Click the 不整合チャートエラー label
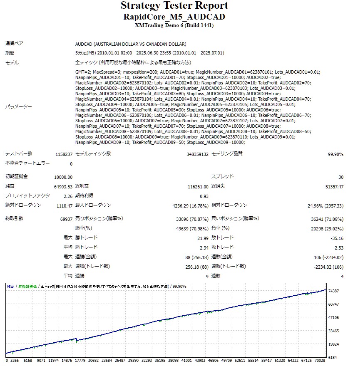 [27, 163]
